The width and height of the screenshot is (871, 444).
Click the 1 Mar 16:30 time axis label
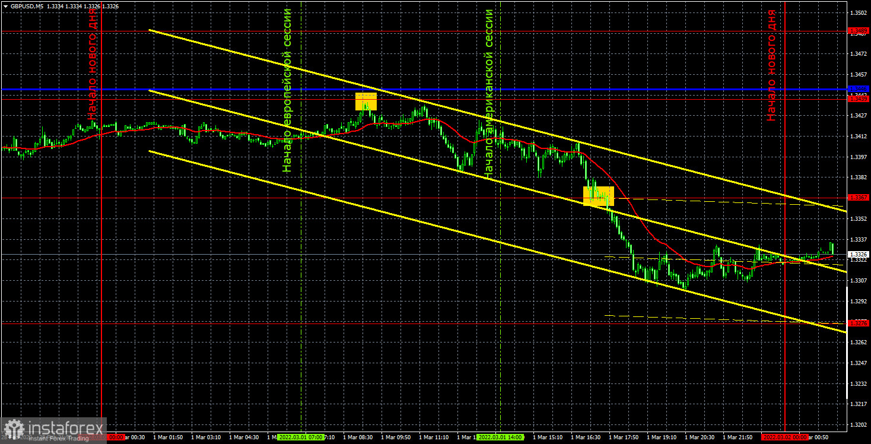pyautogui.click(x=586, y=437)
